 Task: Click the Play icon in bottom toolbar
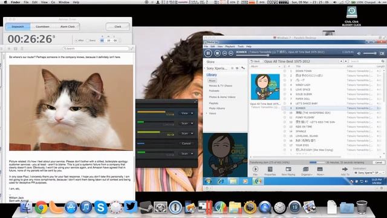255,170
